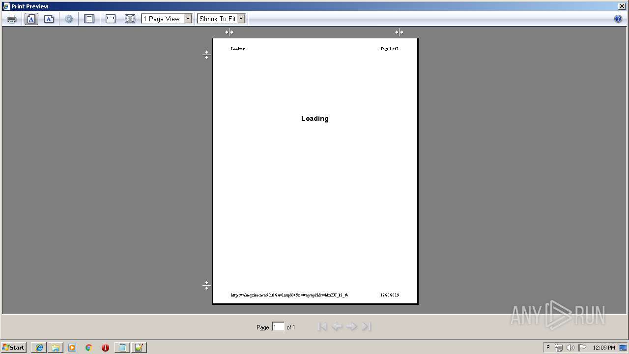Switch to View Full Width
The image size is (629, 354).
tap(111, 19)
